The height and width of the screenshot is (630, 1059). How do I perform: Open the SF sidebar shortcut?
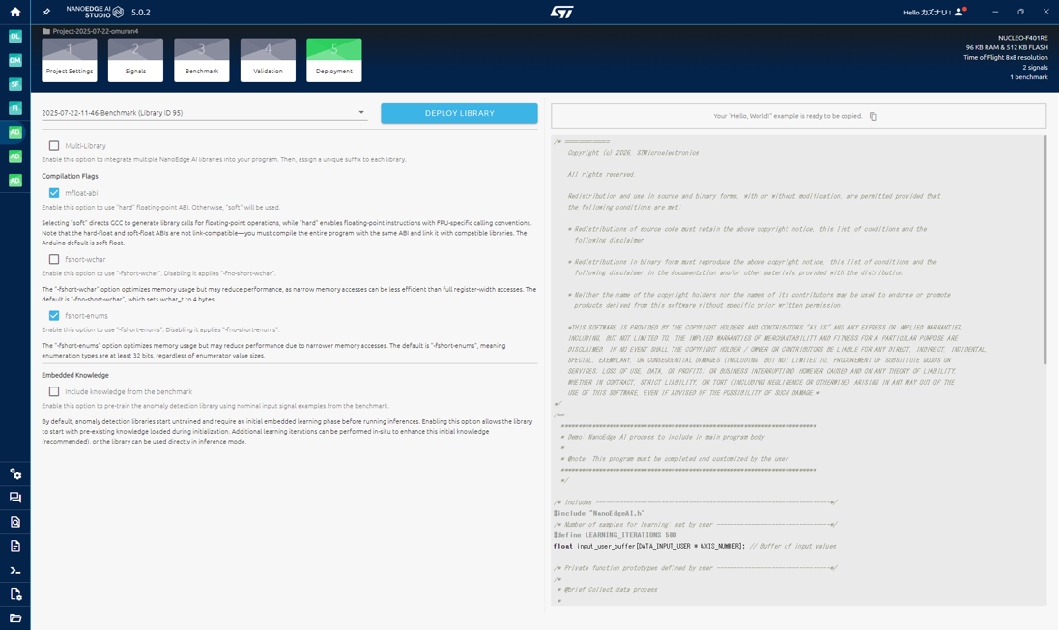click(x=14, y=85)
